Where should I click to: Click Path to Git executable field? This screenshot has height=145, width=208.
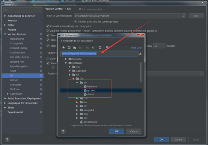[x=127, y=16]
